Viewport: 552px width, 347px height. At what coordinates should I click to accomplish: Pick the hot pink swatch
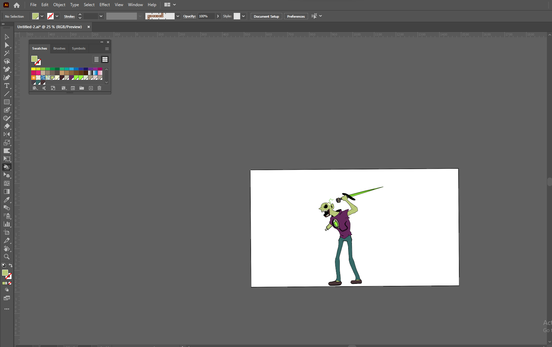tap(38, 73)
